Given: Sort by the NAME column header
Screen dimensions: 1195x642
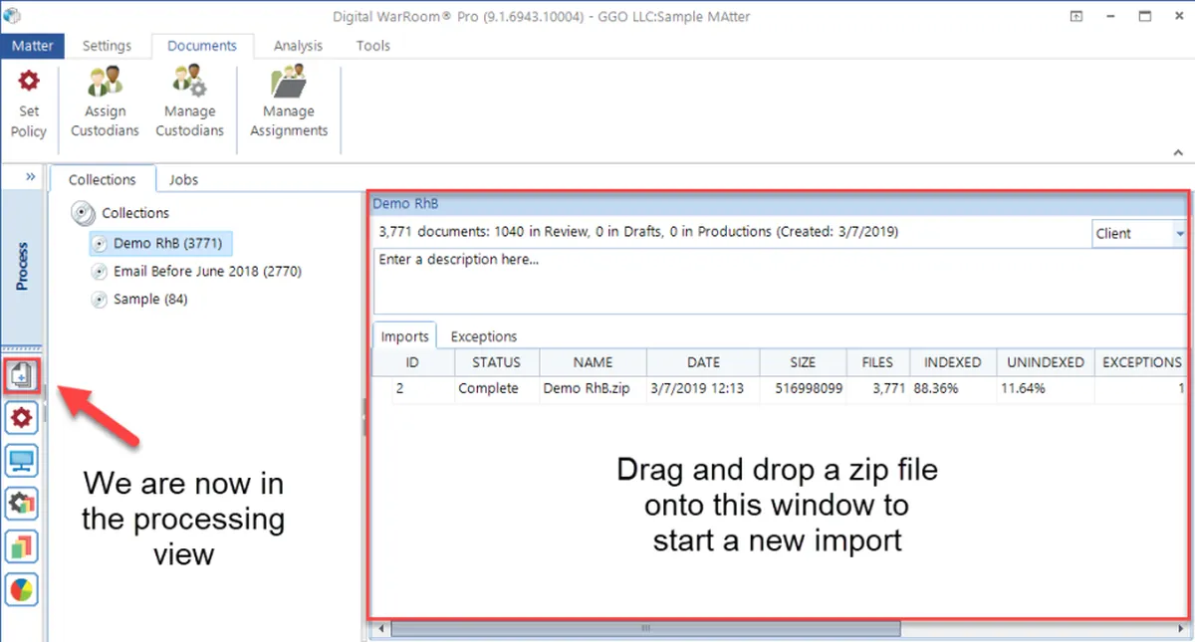Looking at the screenshot, I should (593, 362).
